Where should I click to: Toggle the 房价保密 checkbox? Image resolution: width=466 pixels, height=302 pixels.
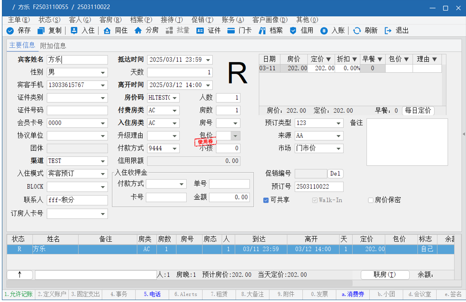(x=371, y=200)
